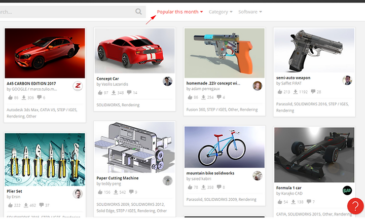Open the Concept Car thumbnail image
Image resolution: width=365 pixels, height=219 pixels.
pyautogui.click(x=134, y=51)
